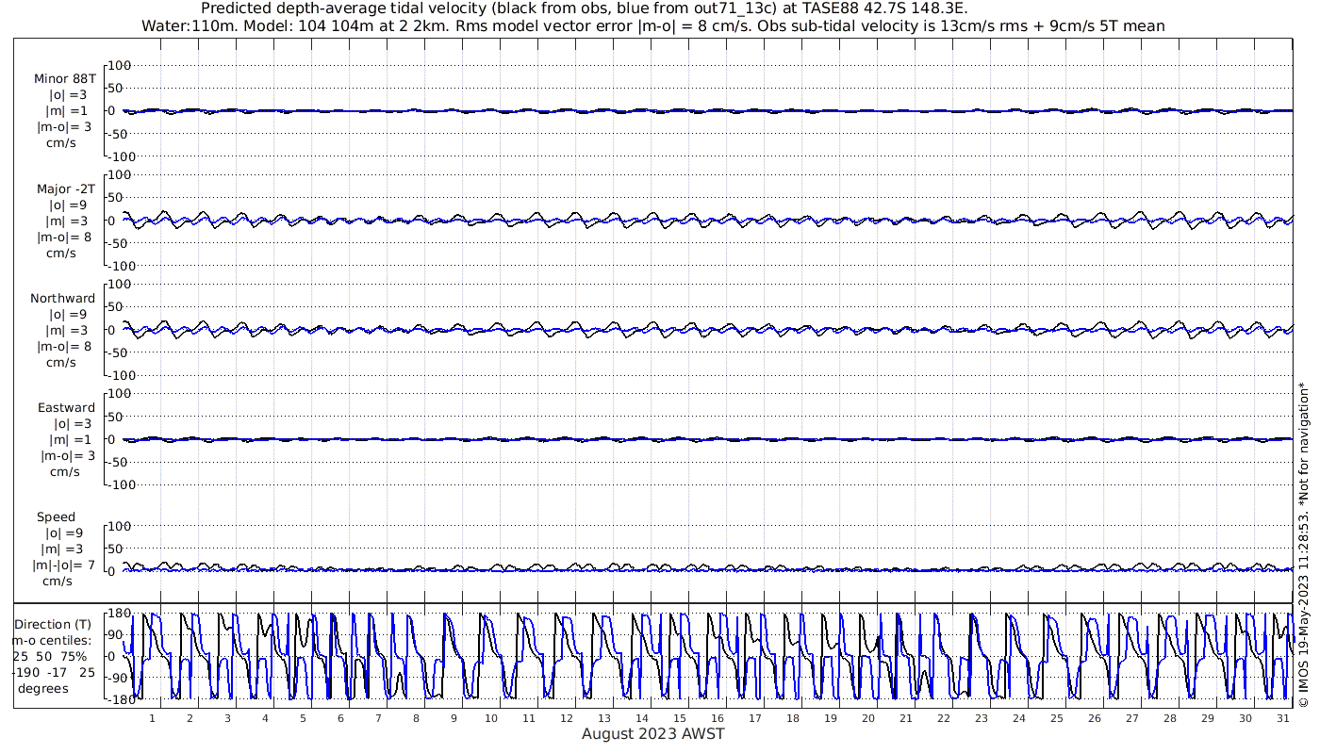Click the day '23' label on the date axis
The width and height of the screenshot is (1320, 754).
(981, 718)
